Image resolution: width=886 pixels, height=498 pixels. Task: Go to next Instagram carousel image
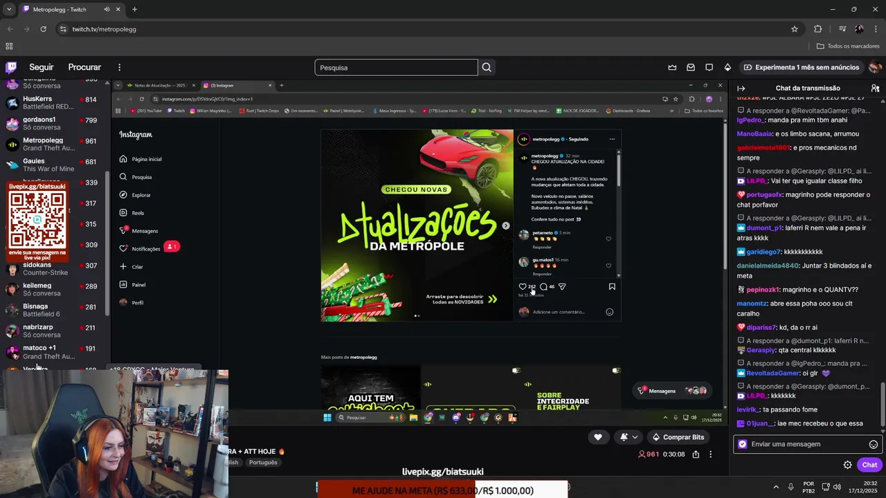coord(505,225)
